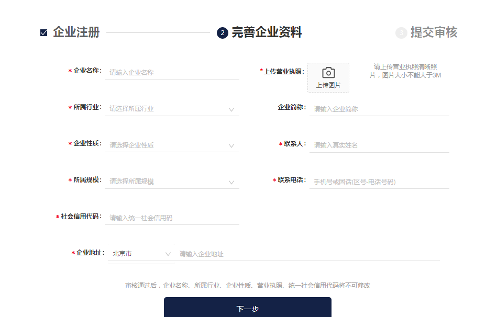
Task: Expand the 所属规模 dropdown arrow
Action: tap(231, 182)
